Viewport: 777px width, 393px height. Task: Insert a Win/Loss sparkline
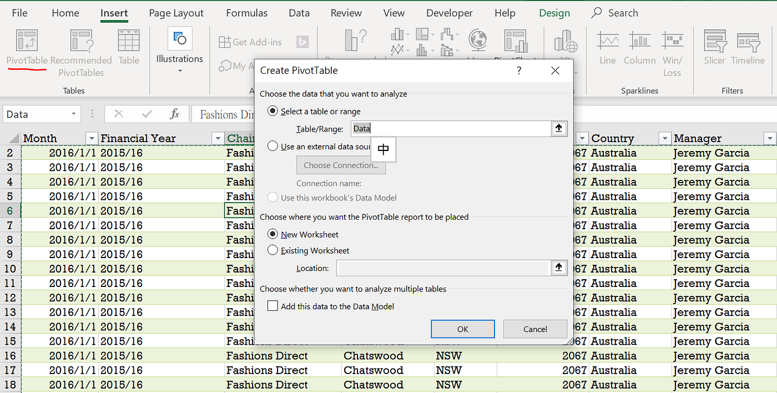coord(672,43)
